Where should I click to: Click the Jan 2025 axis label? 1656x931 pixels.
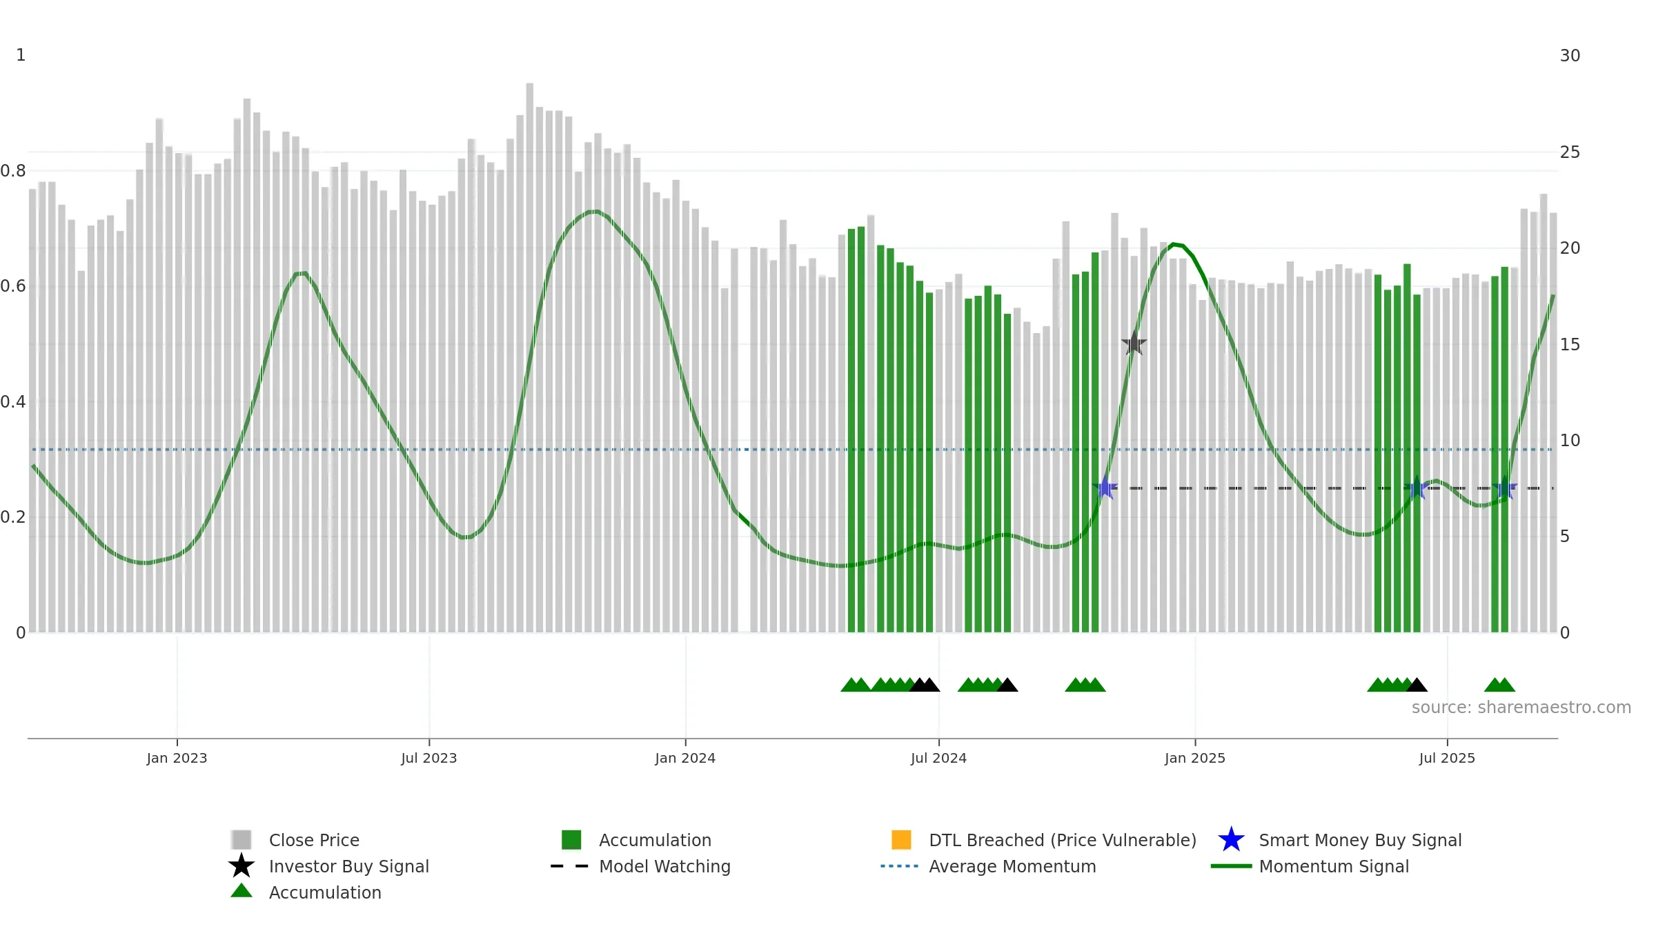coord(1195,759)
